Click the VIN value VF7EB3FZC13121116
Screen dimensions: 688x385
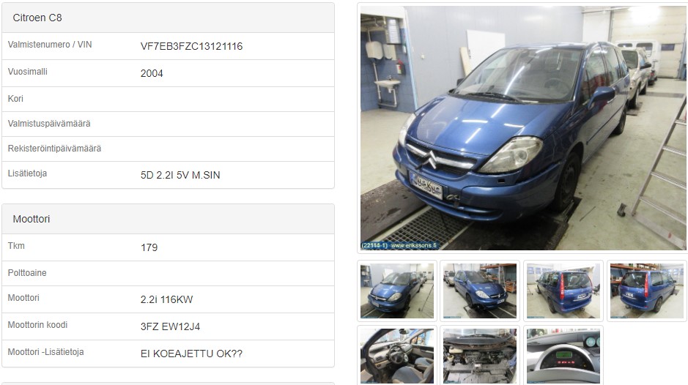pos(191,47)
